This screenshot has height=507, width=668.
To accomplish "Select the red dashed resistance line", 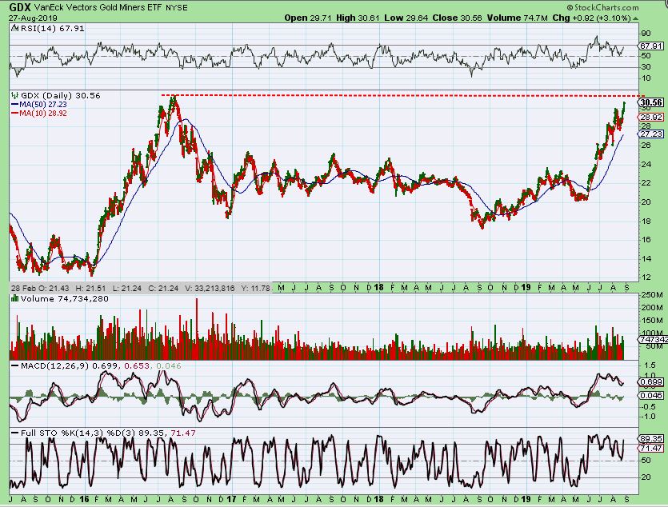I will 402,95.
